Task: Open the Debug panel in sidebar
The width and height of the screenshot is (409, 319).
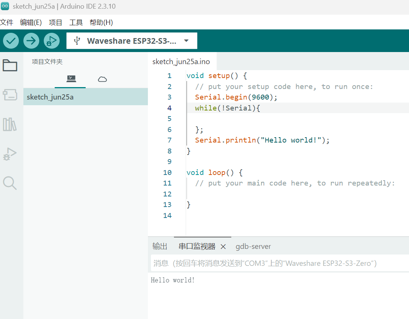Action: pos(10,154)
